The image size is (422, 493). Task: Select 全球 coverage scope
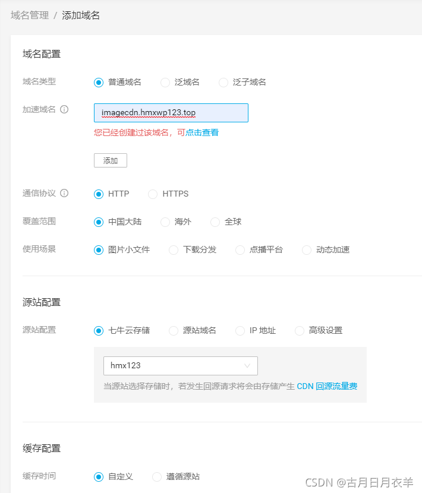tap(214, 222)
